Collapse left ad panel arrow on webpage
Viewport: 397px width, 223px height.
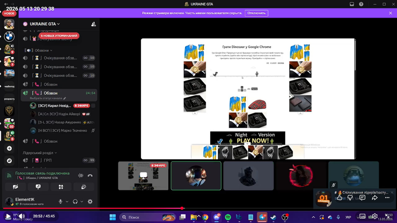195,113
